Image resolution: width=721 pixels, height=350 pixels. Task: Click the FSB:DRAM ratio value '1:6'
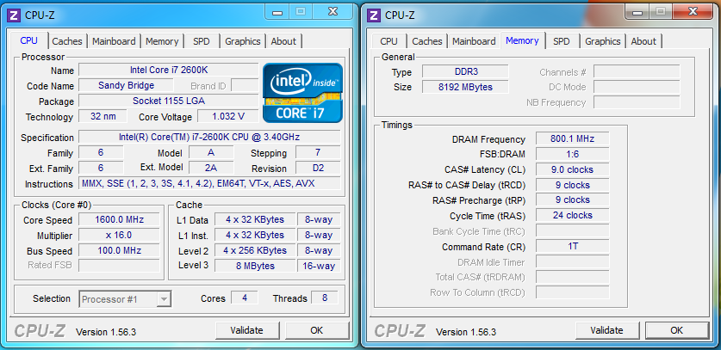573,154
